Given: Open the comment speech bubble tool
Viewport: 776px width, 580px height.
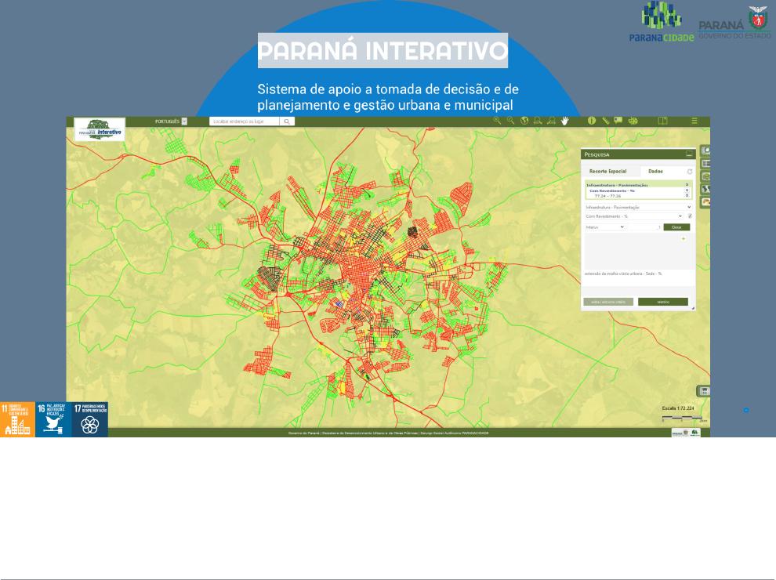Looking at the screenshot, I should (618, 121).
